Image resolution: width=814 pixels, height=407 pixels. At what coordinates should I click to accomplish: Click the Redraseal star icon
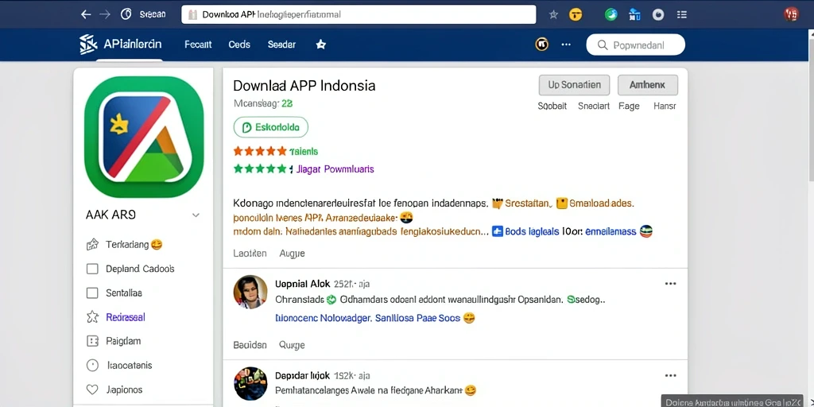pyautogui.click(x=92, y=316)
